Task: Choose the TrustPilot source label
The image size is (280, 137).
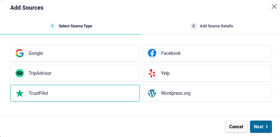Action: (x=38, y=93)
